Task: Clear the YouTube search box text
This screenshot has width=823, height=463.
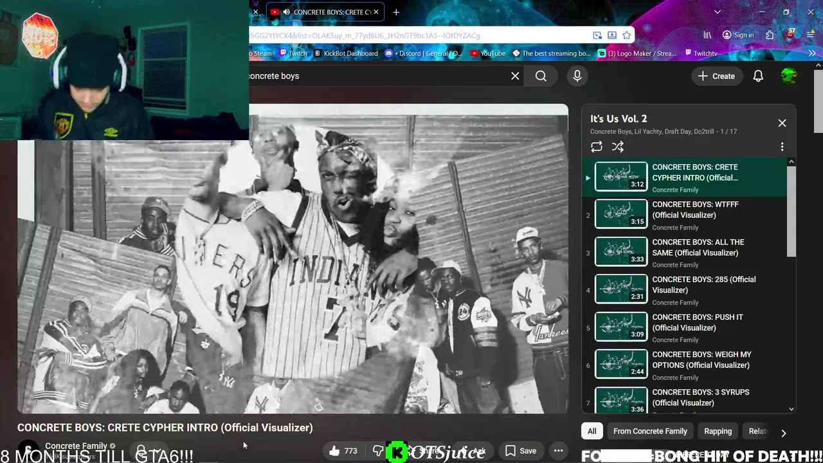Action: click(515, 76)
